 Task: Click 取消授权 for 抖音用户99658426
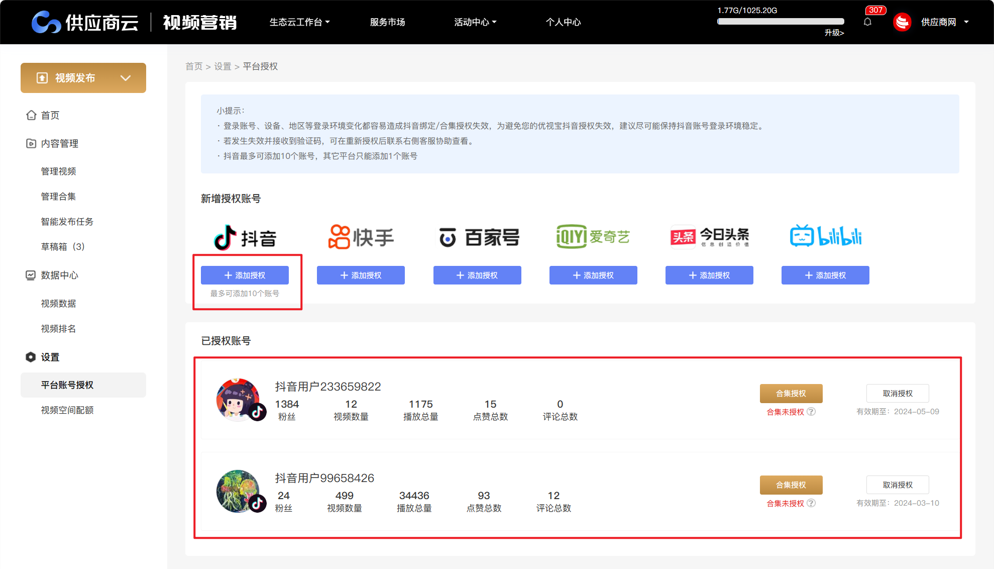898,485
